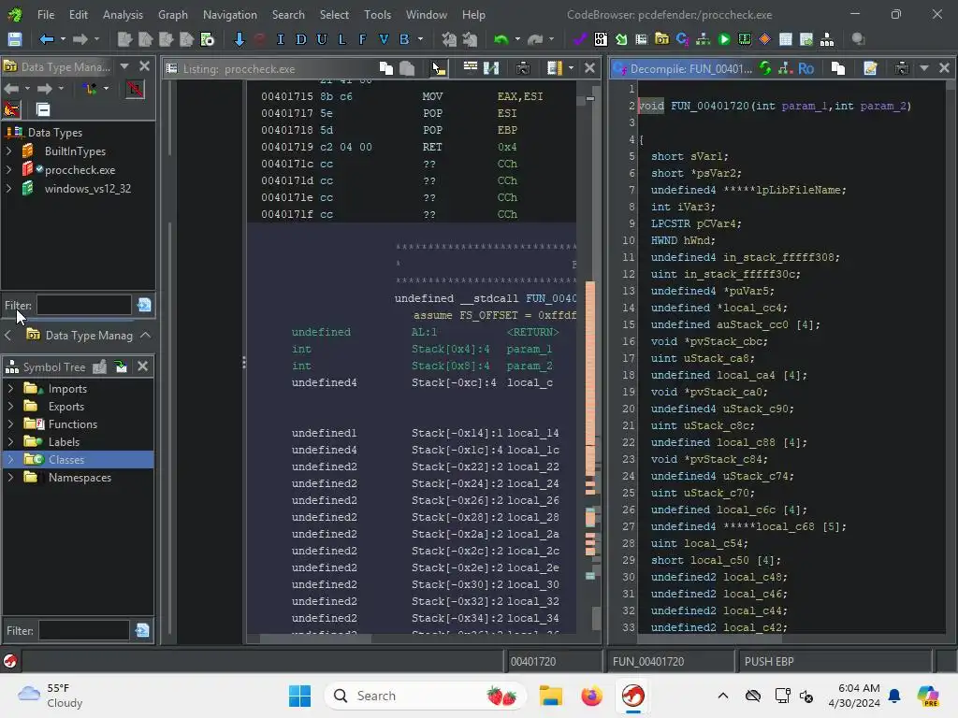Undo the last change with the green arrow

pyautogui.click(x=501, y=39)
